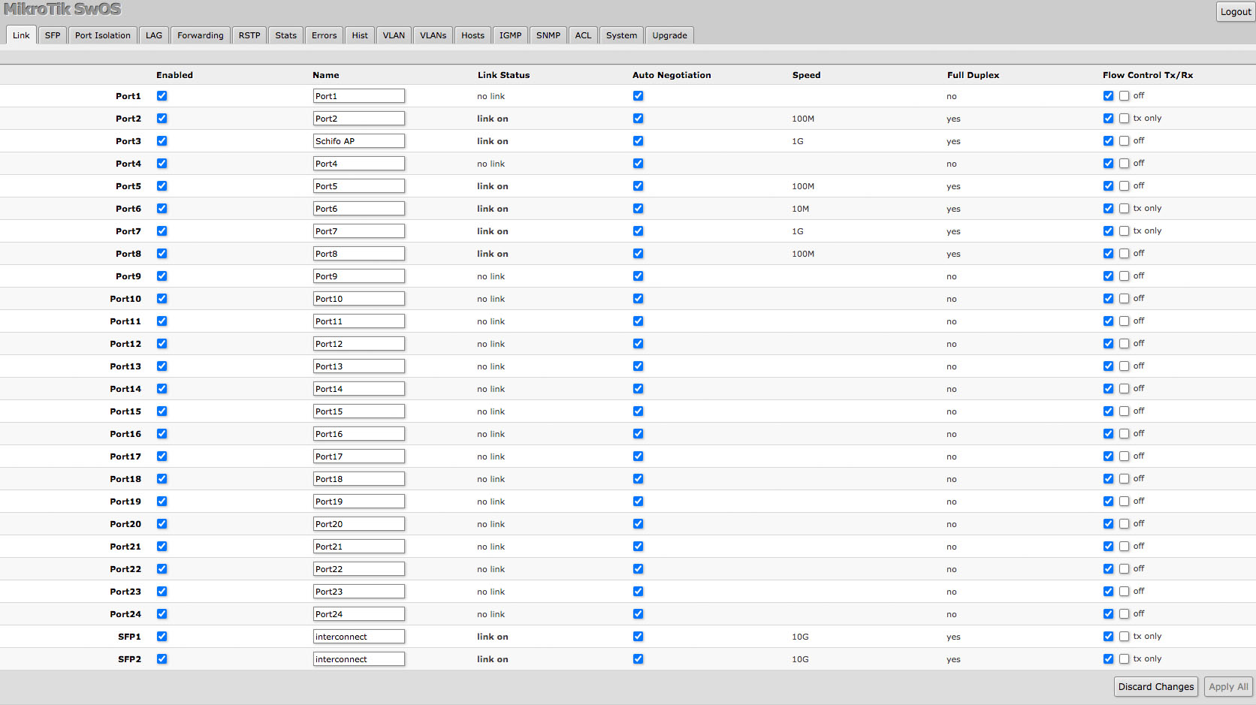1256x705 pixels.
Task: Go to the Forwarding tab
Action: coord(201,35)
